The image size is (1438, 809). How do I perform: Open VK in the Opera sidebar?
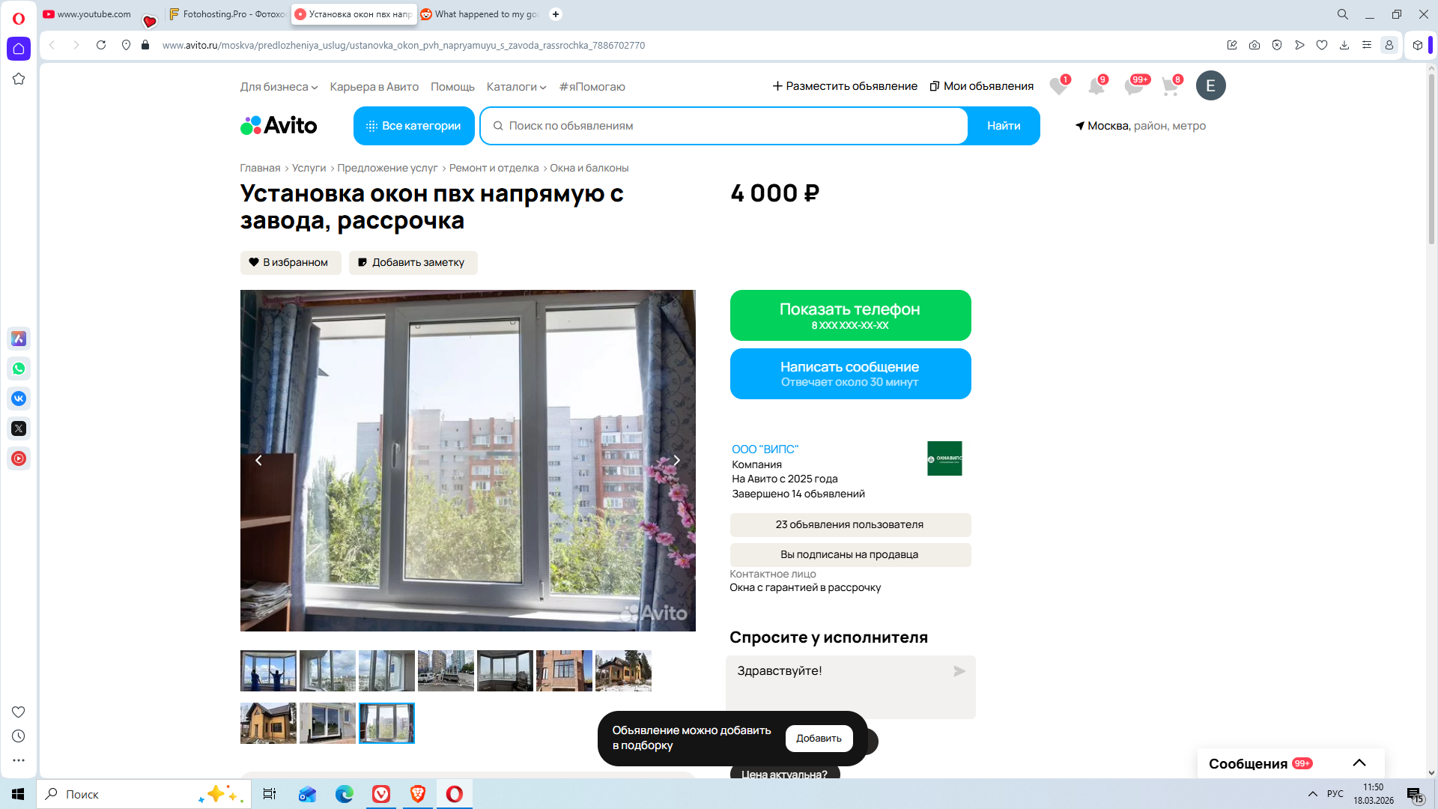pyautogui.click(x=19, y=399)
